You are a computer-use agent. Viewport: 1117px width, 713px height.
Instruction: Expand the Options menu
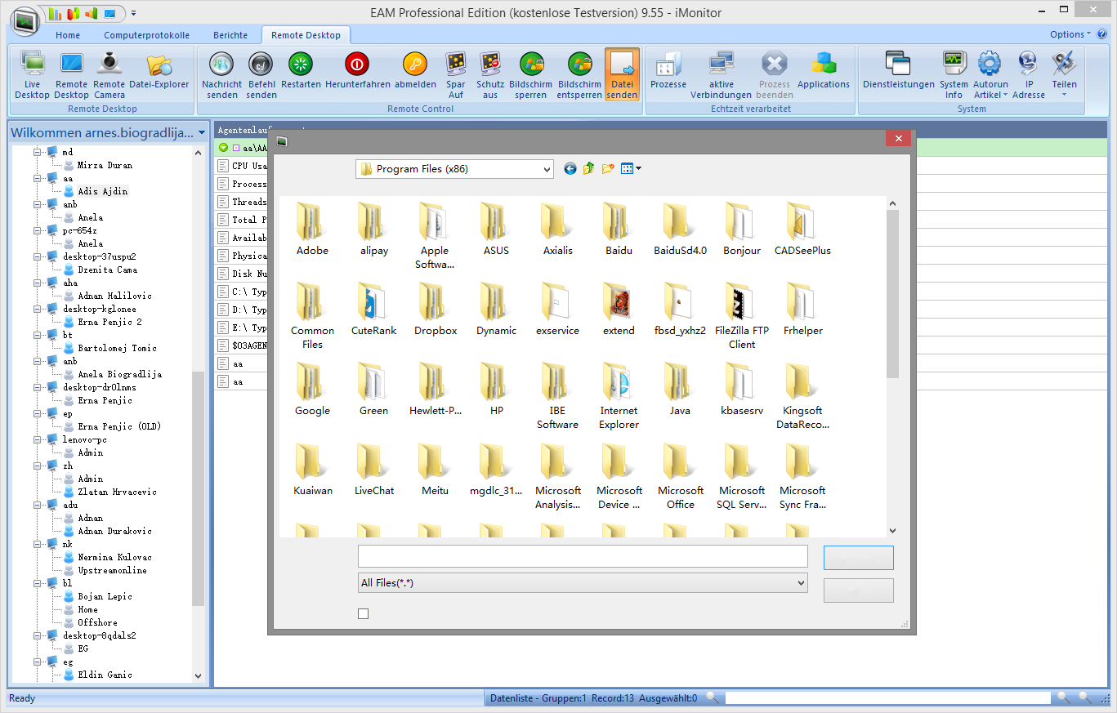coord(1070,34)
